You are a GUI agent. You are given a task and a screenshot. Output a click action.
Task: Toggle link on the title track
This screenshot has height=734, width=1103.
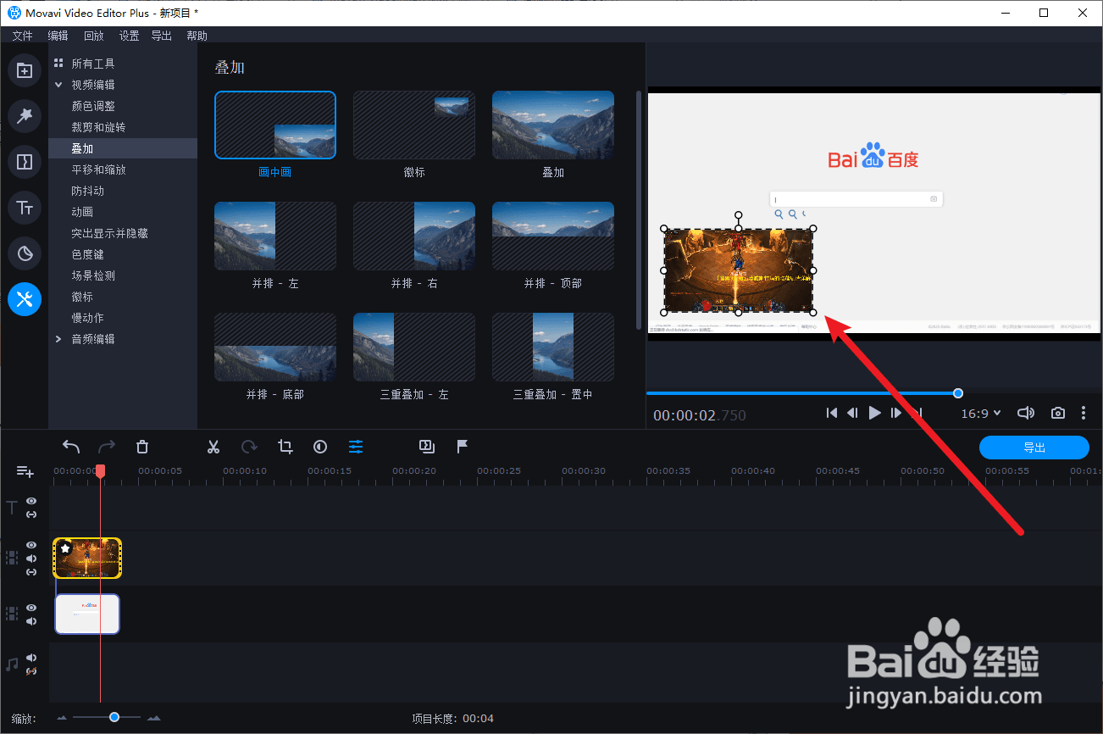pyautogui.click(x=31, y=514)
